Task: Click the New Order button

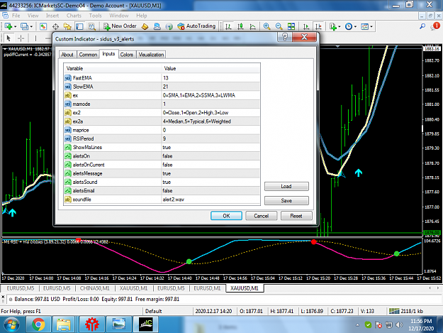Action: coord(120,26)
